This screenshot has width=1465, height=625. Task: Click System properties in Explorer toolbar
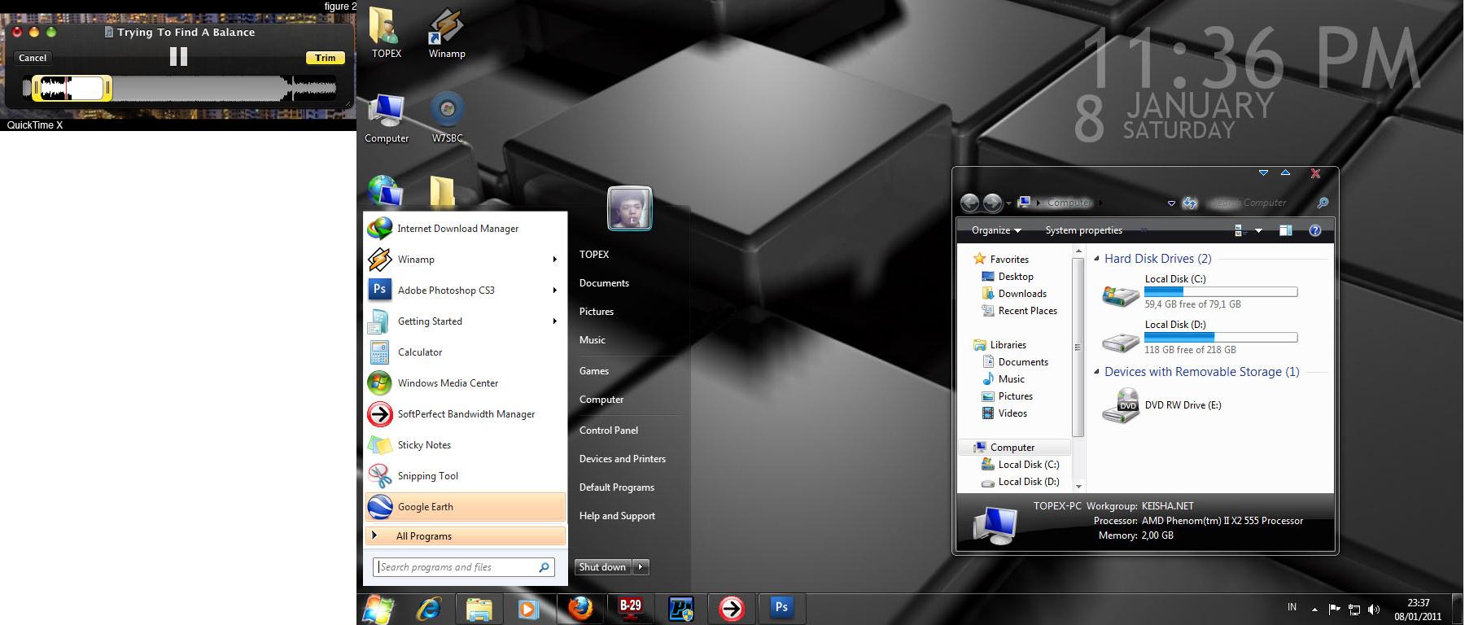click(1083, 230)
